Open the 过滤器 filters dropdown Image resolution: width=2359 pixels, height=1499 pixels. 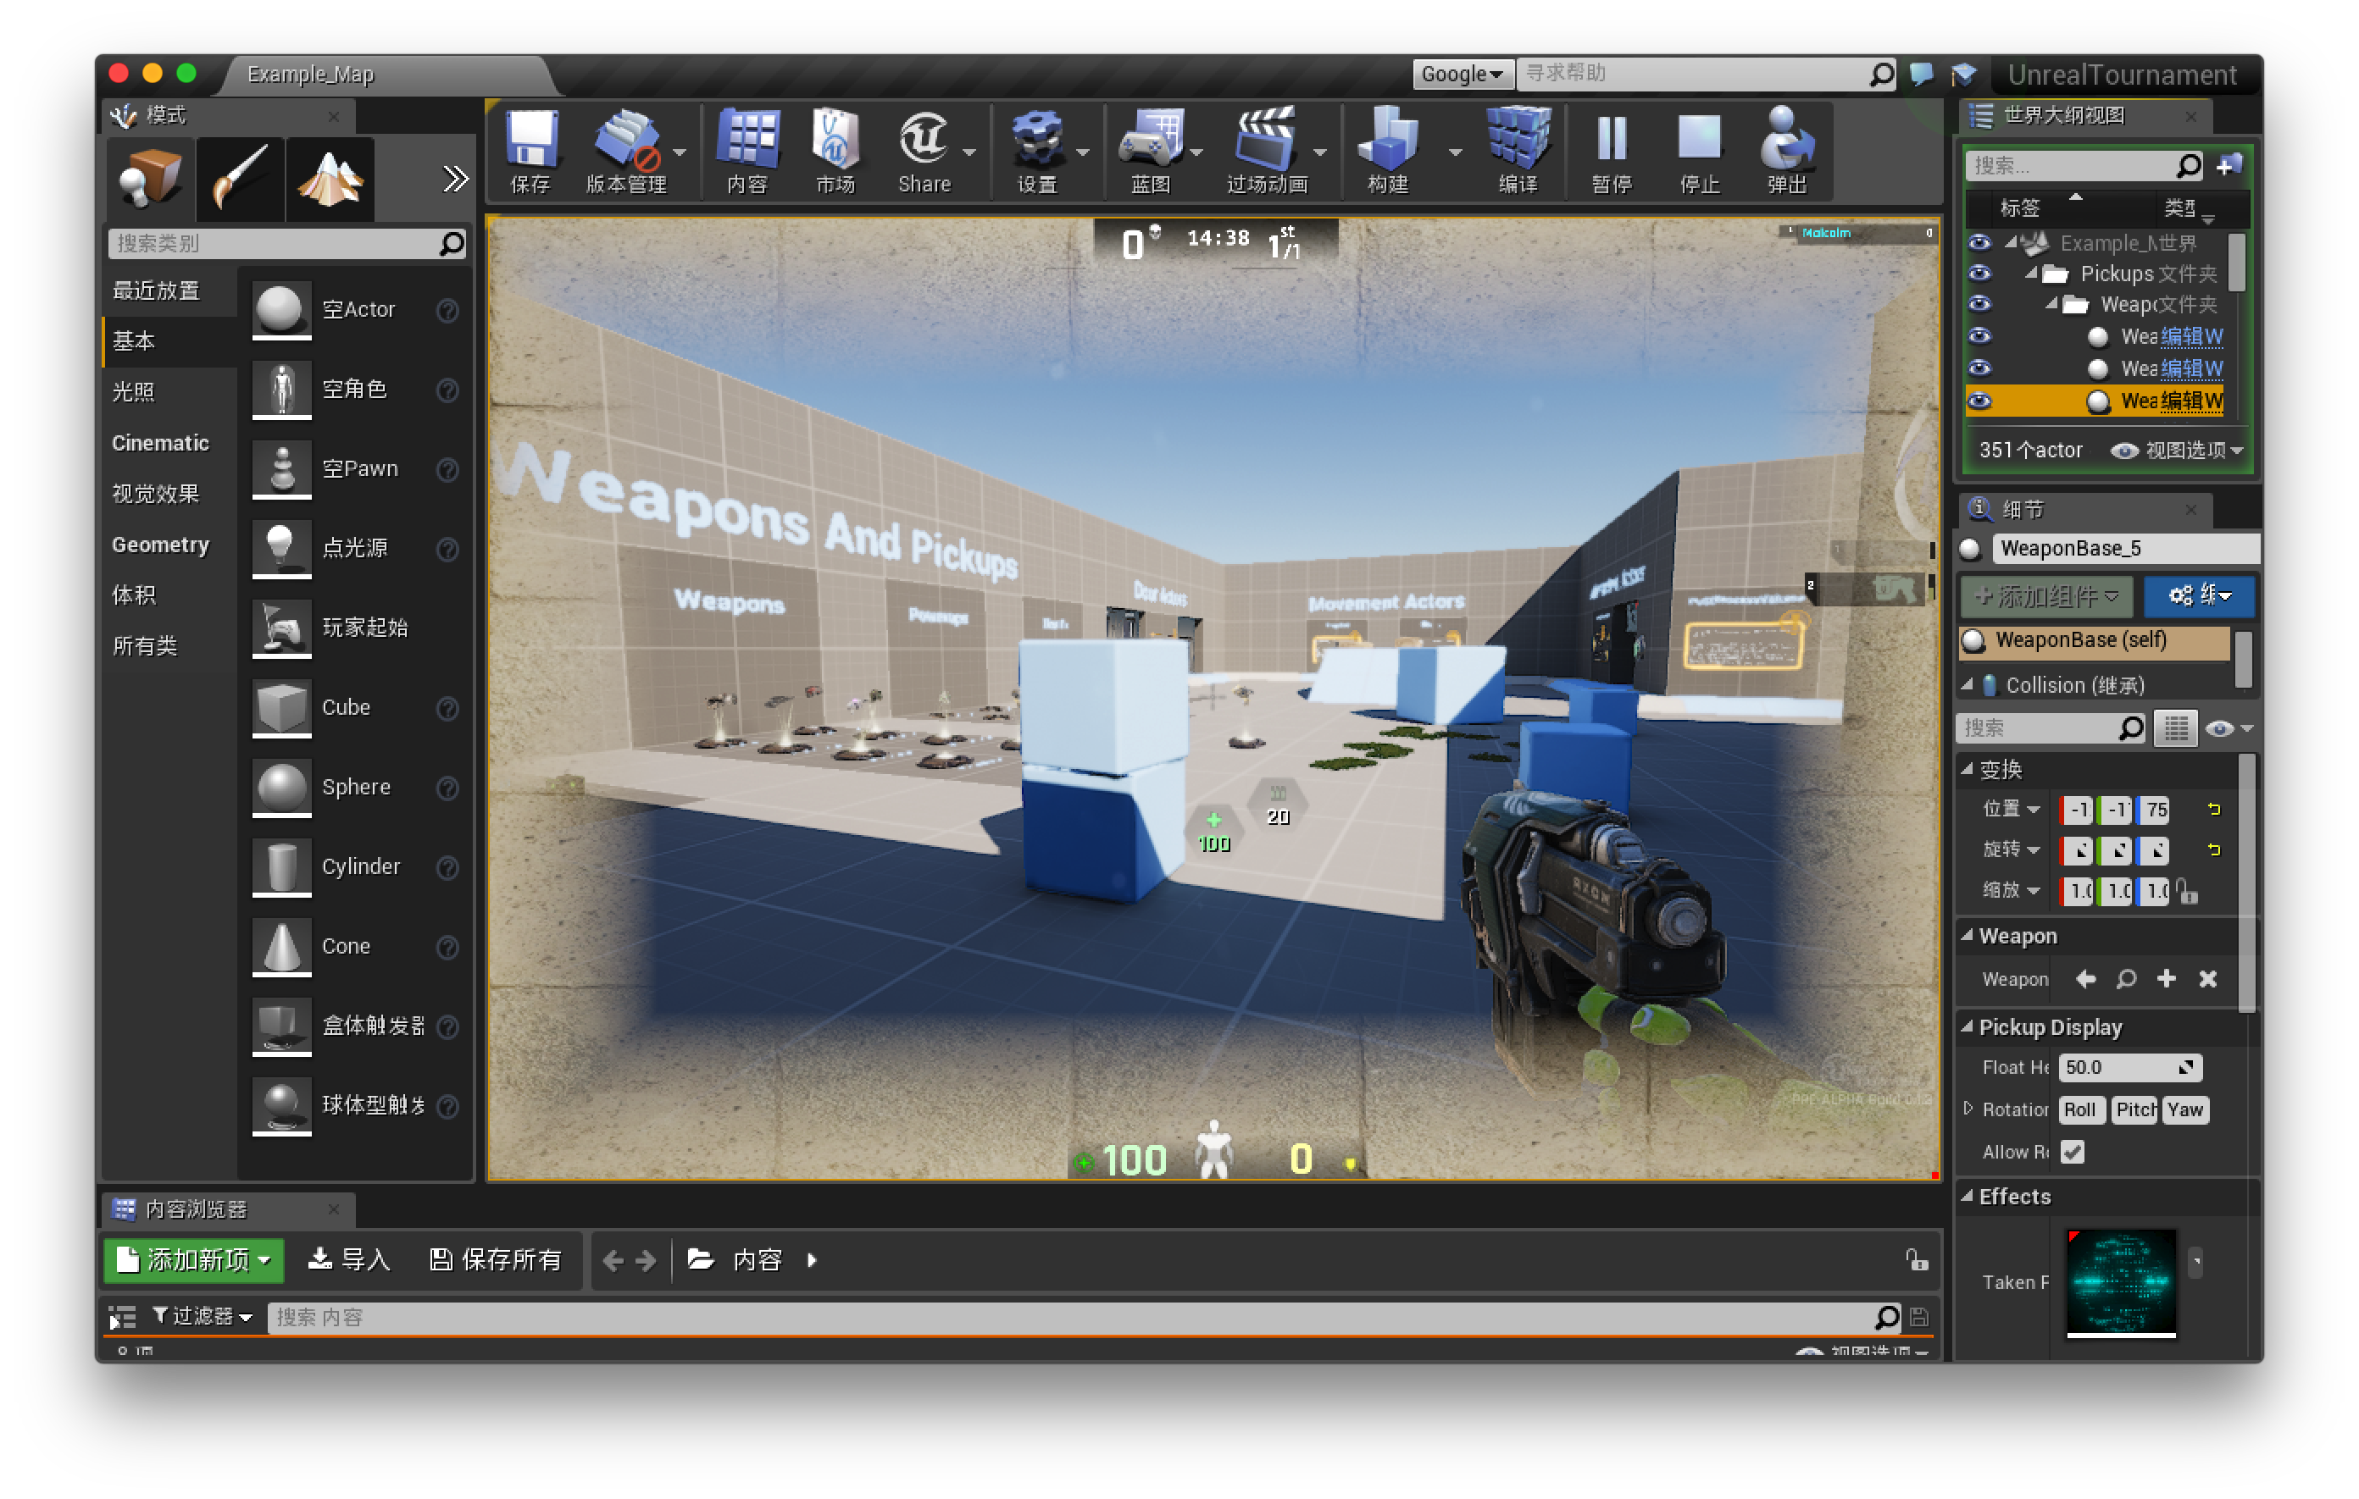click(x=203, y=1316)
